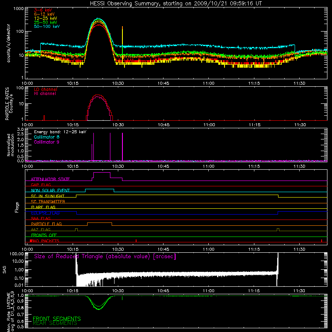Click the bad-packets marker after 11:30
332x332 pixels.
322,241
